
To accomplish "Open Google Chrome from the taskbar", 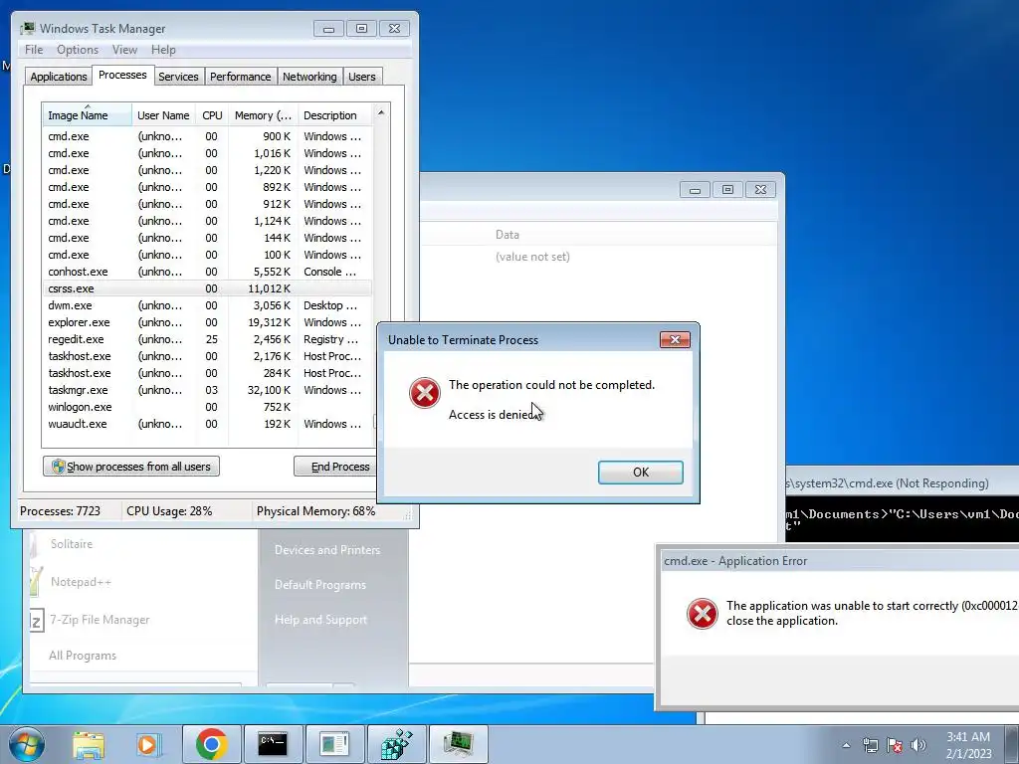I will [211, 744].
